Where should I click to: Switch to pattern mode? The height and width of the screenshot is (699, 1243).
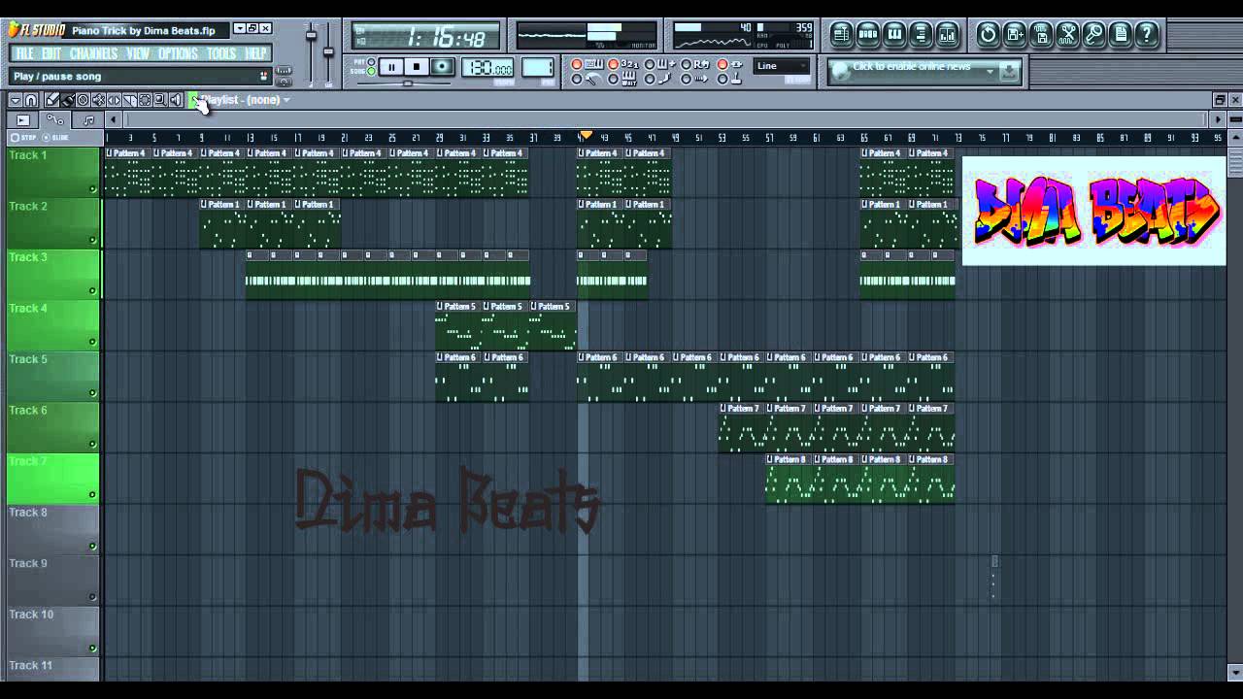(372, 63)
